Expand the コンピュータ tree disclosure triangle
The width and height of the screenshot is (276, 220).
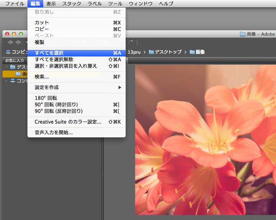tap(6, 81)
